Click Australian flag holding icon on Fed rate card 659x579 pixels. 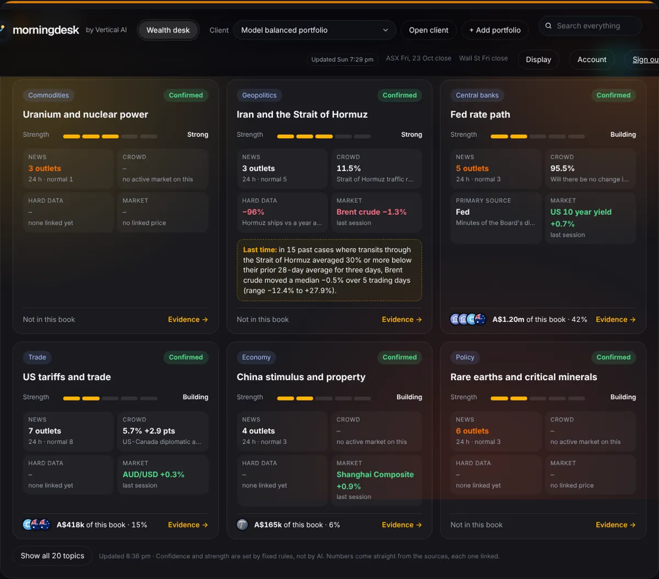pos(481,319)
